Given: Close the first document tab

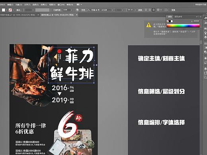Looking at the screenshot, I should pyautogui.click(x=38, y=15).
